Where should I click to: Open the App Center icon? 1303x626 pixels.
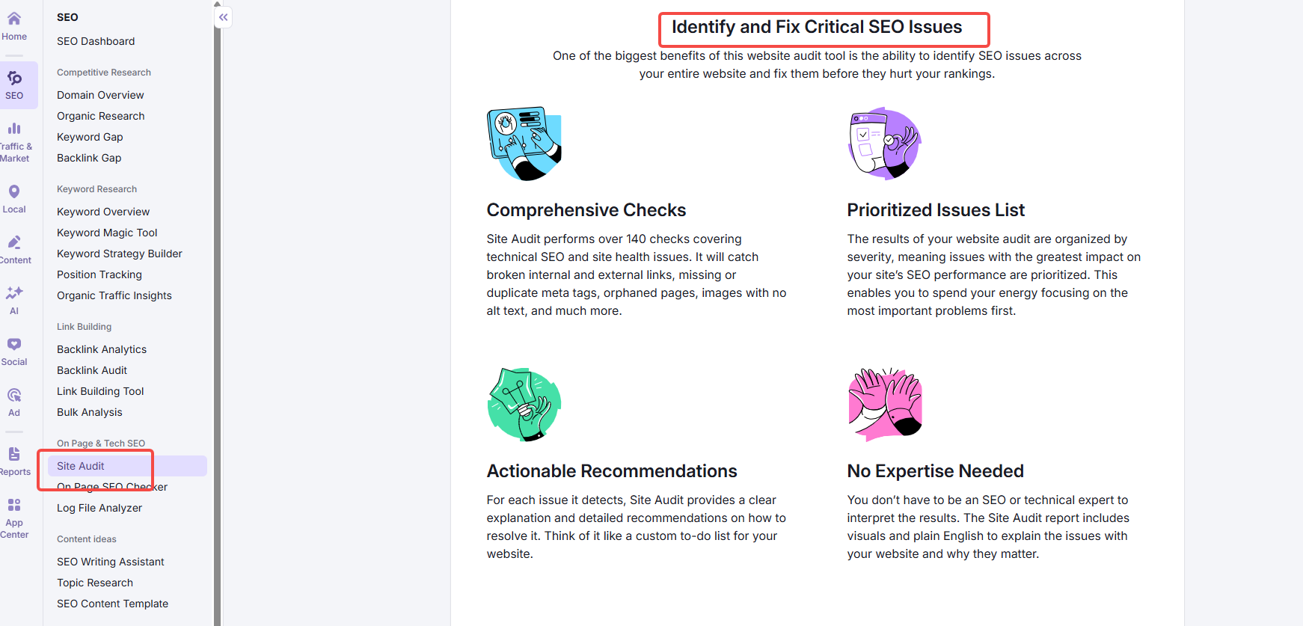click(14, 506)
